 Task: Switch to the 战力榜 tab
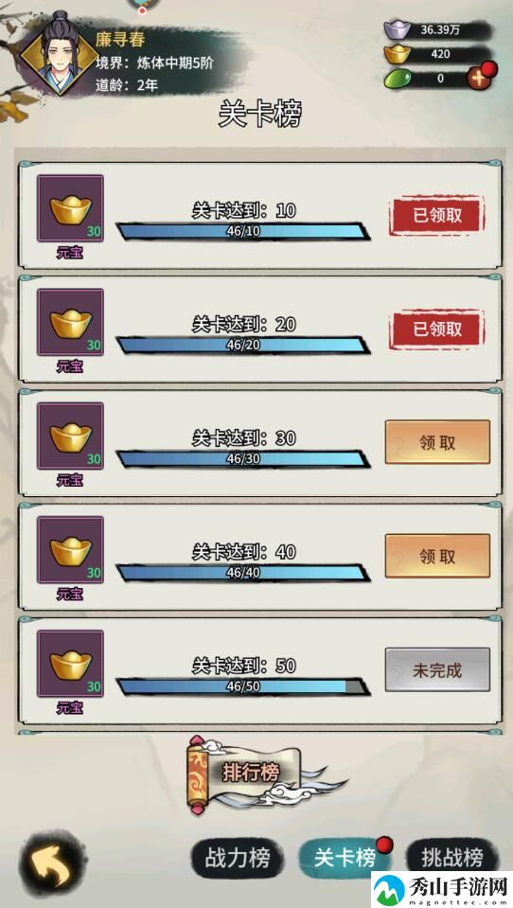pos(238,858)
